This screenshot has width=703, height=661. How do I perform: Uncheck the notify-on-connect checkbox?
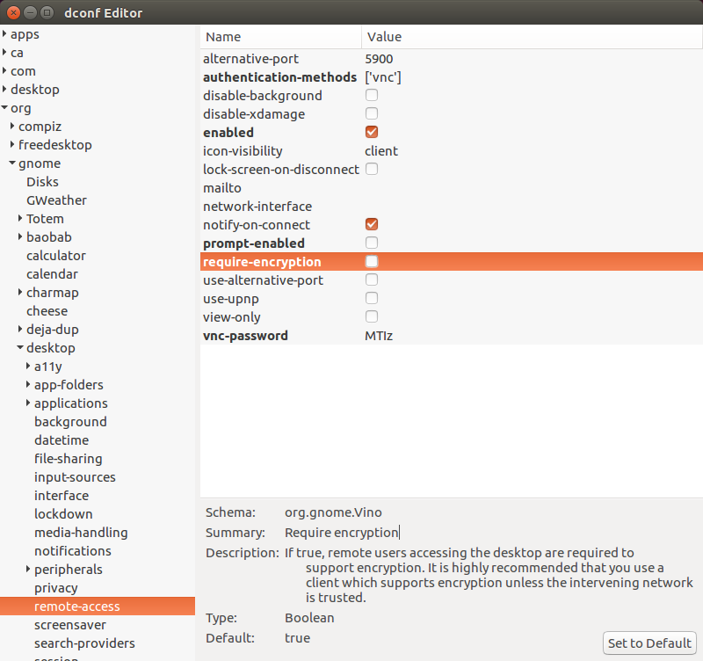pyautogui.click(x=371, y=224)
